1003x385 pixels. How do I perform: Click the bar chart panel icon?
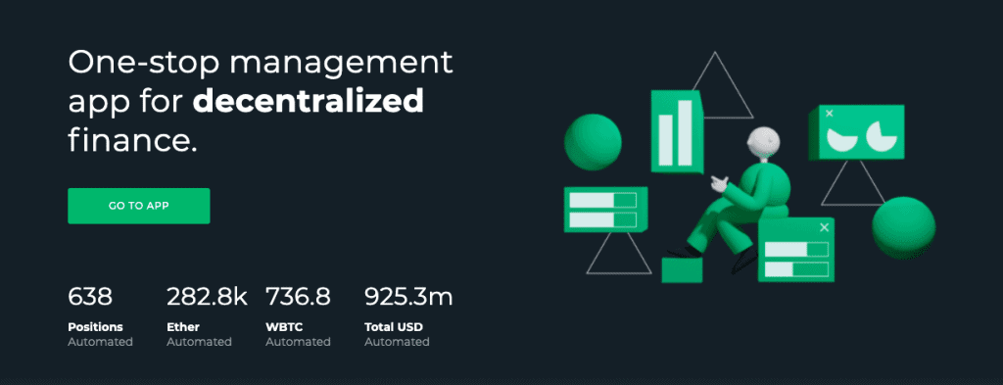click(x=677, y=131)
